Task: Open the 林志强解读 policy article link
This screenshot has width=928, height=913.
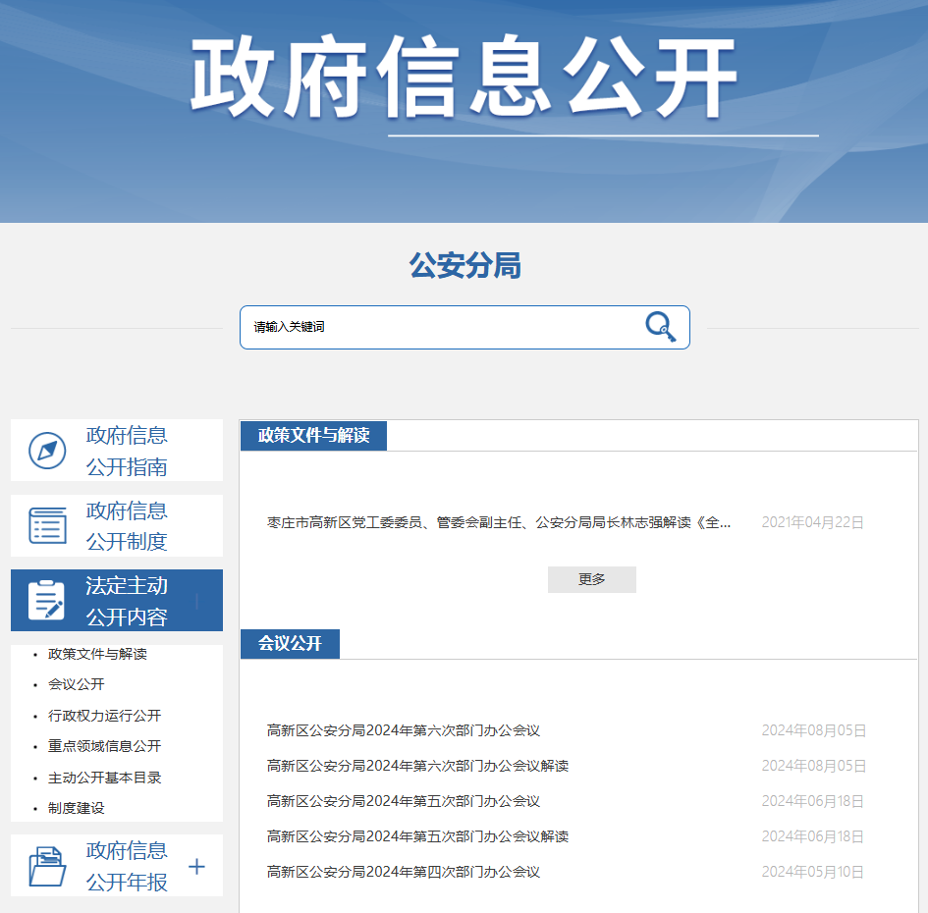Action: point(499,523)
